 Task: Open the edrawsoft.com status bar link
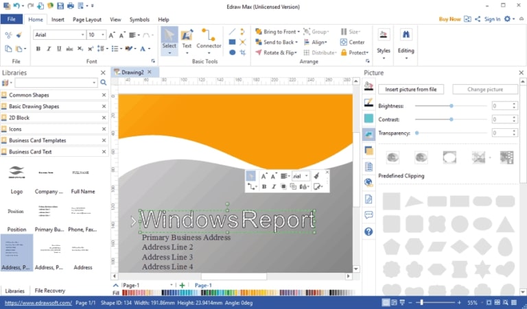[38, 303]
